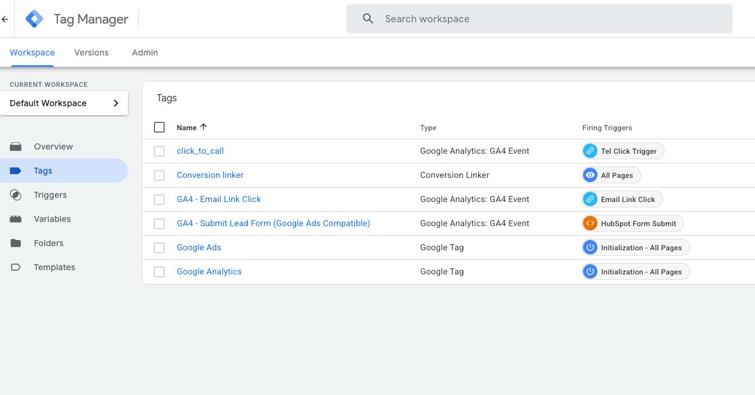Click the chevron on Default Workspace

(116, 103)
